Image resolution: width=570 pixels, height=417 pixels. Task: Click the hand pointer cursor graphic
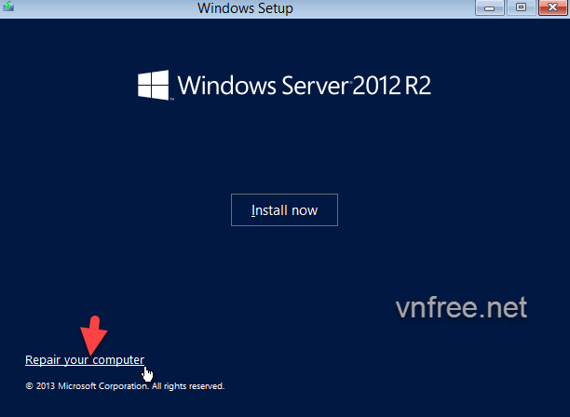click(x=148, y=373)
